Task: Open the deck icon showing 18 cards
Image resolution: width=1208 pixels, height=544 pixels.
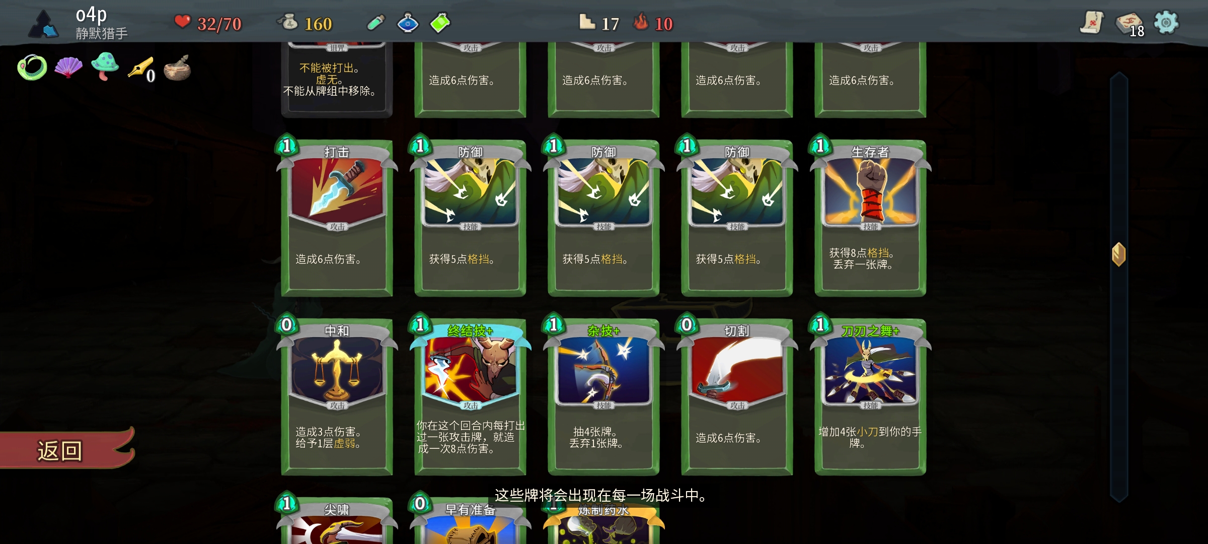Action: click(1129, 24)
